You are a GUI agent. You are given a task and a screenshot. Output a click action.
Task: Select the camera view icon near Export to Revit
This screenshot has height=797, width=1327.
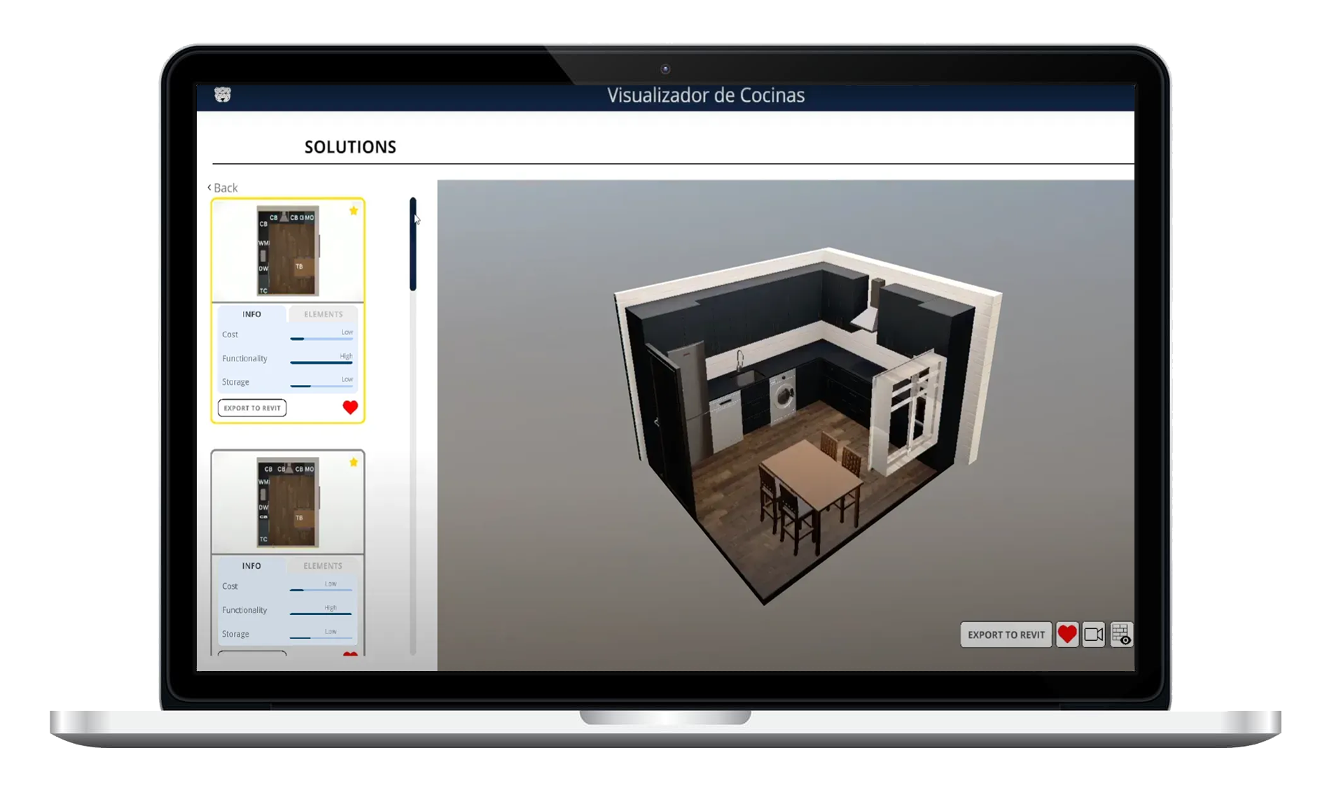tap(1093, 635)
